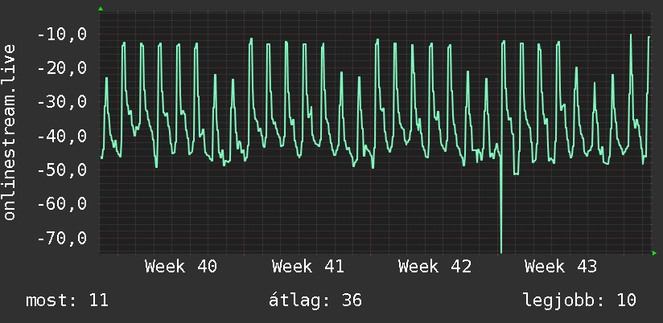The height and width of the screenshot is (323, 663).
Task: Click the onlinestream.live vertical axis title
Action: pos(10,132)
